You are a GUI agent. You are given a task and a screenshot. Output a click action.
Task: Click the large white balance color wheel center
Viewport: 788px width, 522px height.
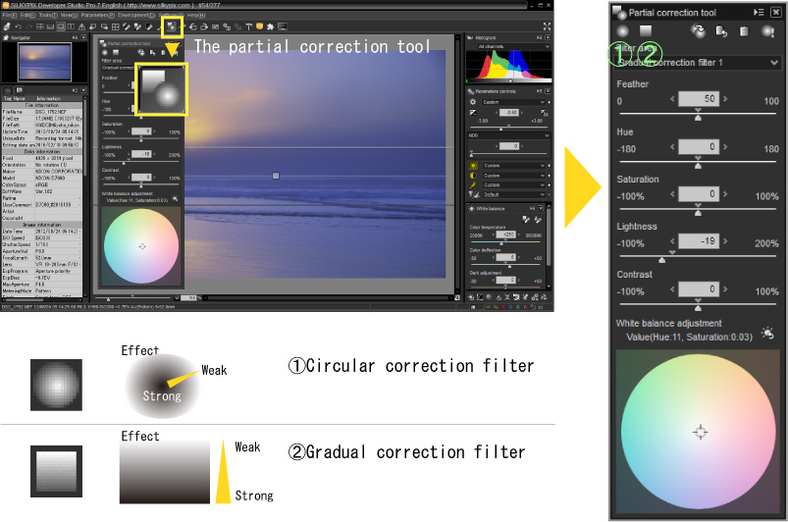[x=700, y=432]
